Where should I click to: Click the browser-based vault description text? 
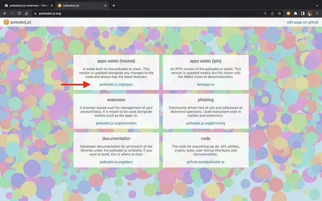(116, 112)
